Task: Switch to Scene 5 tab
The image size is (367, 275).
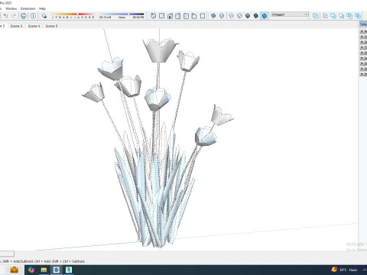Action: click(51, 26)
